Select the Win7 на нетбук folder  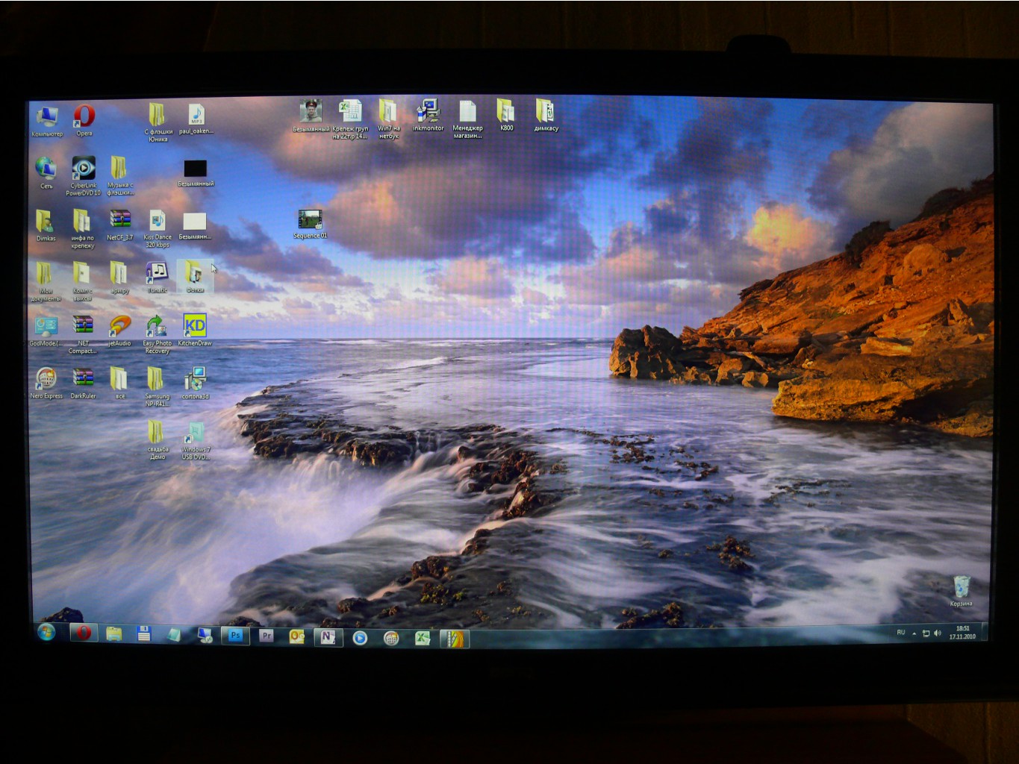(x=388, y=119)
